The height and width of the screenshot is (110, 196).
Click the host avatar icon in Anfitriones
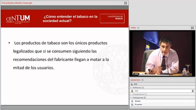pos(132,91)
